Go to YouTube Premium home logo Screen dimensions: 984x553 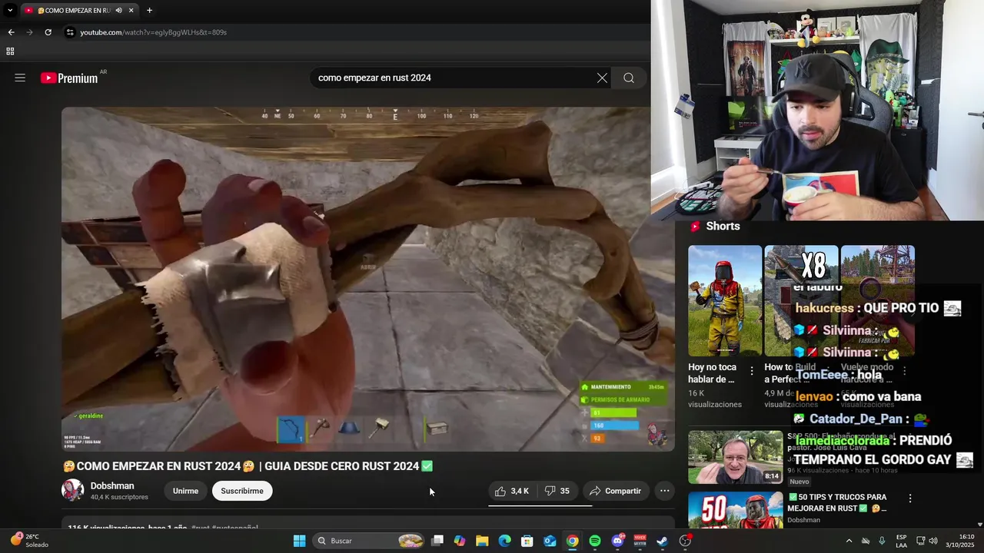tap(69, 78)
